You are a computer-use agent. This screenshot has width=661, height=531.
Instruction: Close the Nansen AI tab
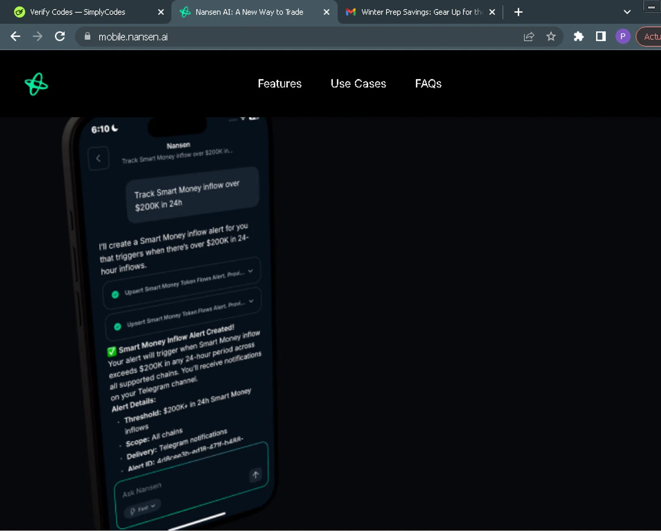tap(326, 12)
